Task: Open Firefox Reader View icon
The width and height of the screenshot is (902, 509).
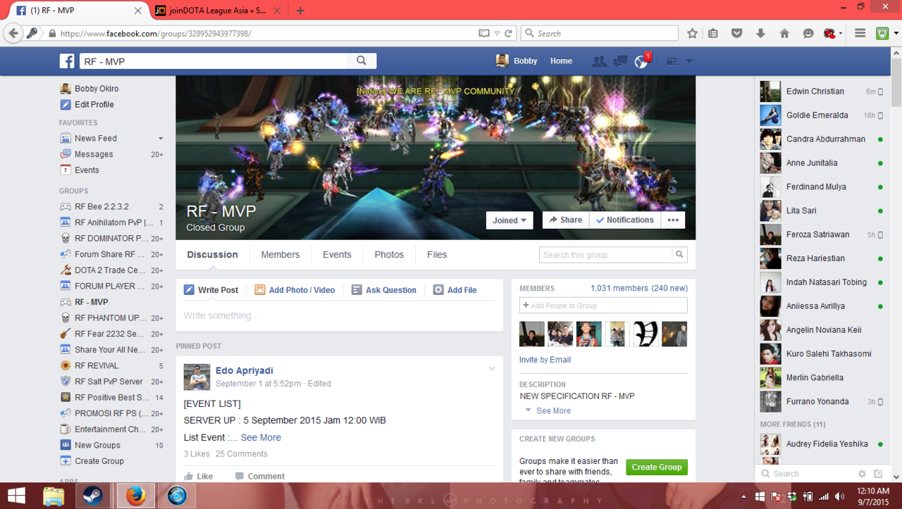Action: click(483, 33)
